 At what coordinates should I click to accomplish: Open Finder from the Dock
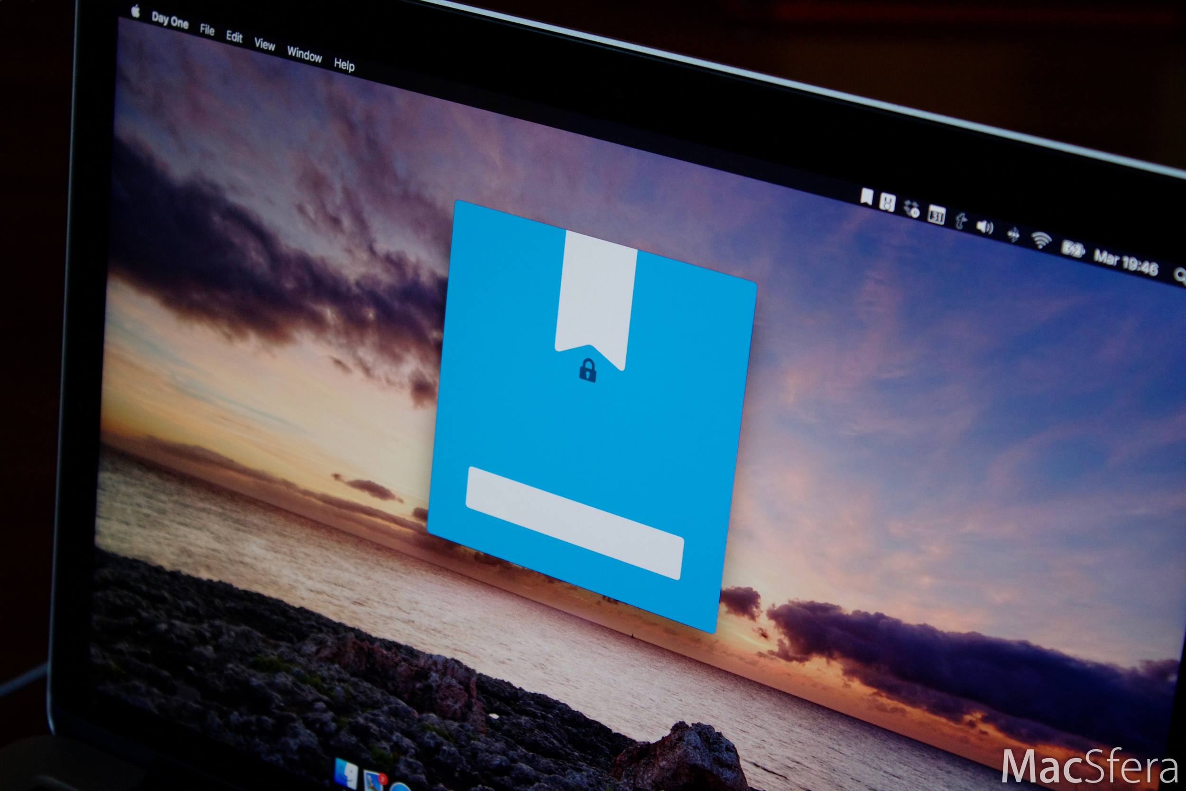(346, 774)
